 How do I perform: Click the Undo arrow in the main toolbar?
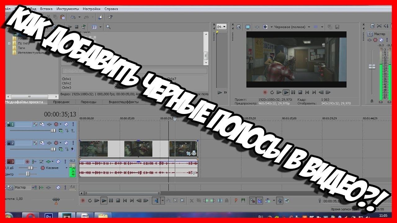tap(73, 17)
